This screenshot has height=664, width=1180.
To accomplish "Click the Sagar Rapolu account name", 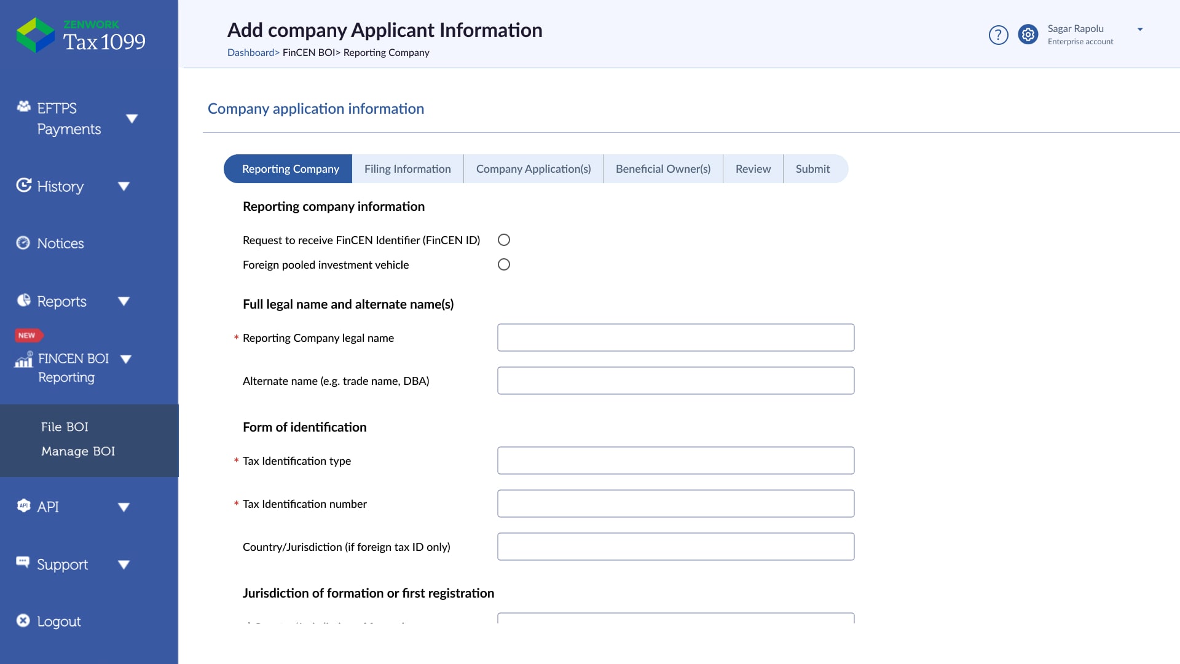I will 1076,29.
